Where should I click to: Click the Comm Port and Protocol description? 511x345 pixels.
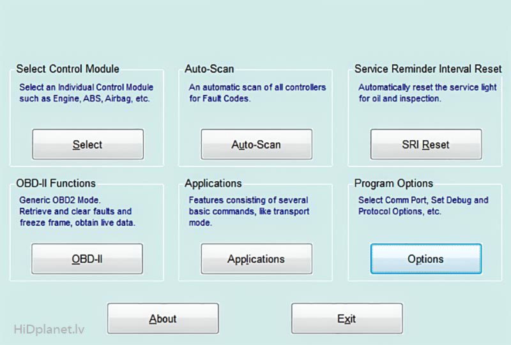(x=423, y=205)
